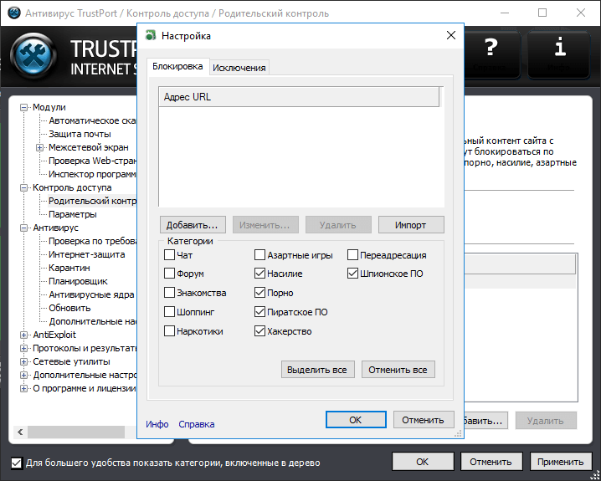Select Карантин tree item
This screenshot has width=601, height=481.
[69, 268]
